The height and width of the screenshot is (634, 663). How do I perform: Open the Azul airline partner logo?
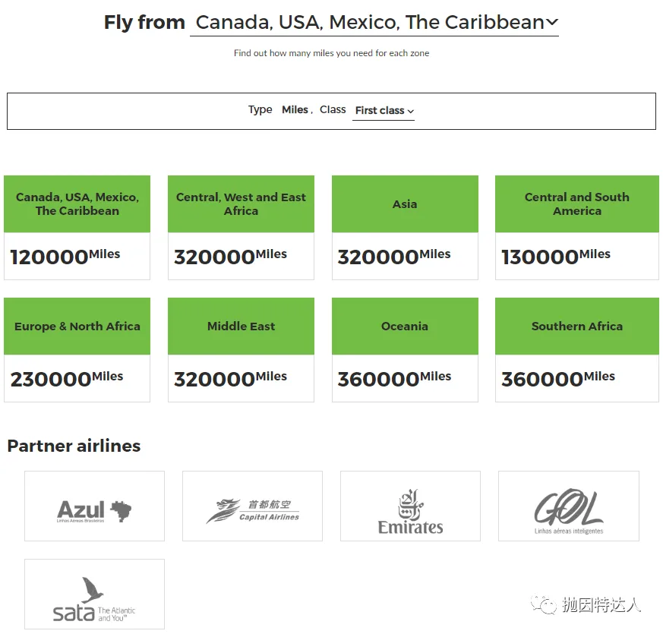pos(94,506)
